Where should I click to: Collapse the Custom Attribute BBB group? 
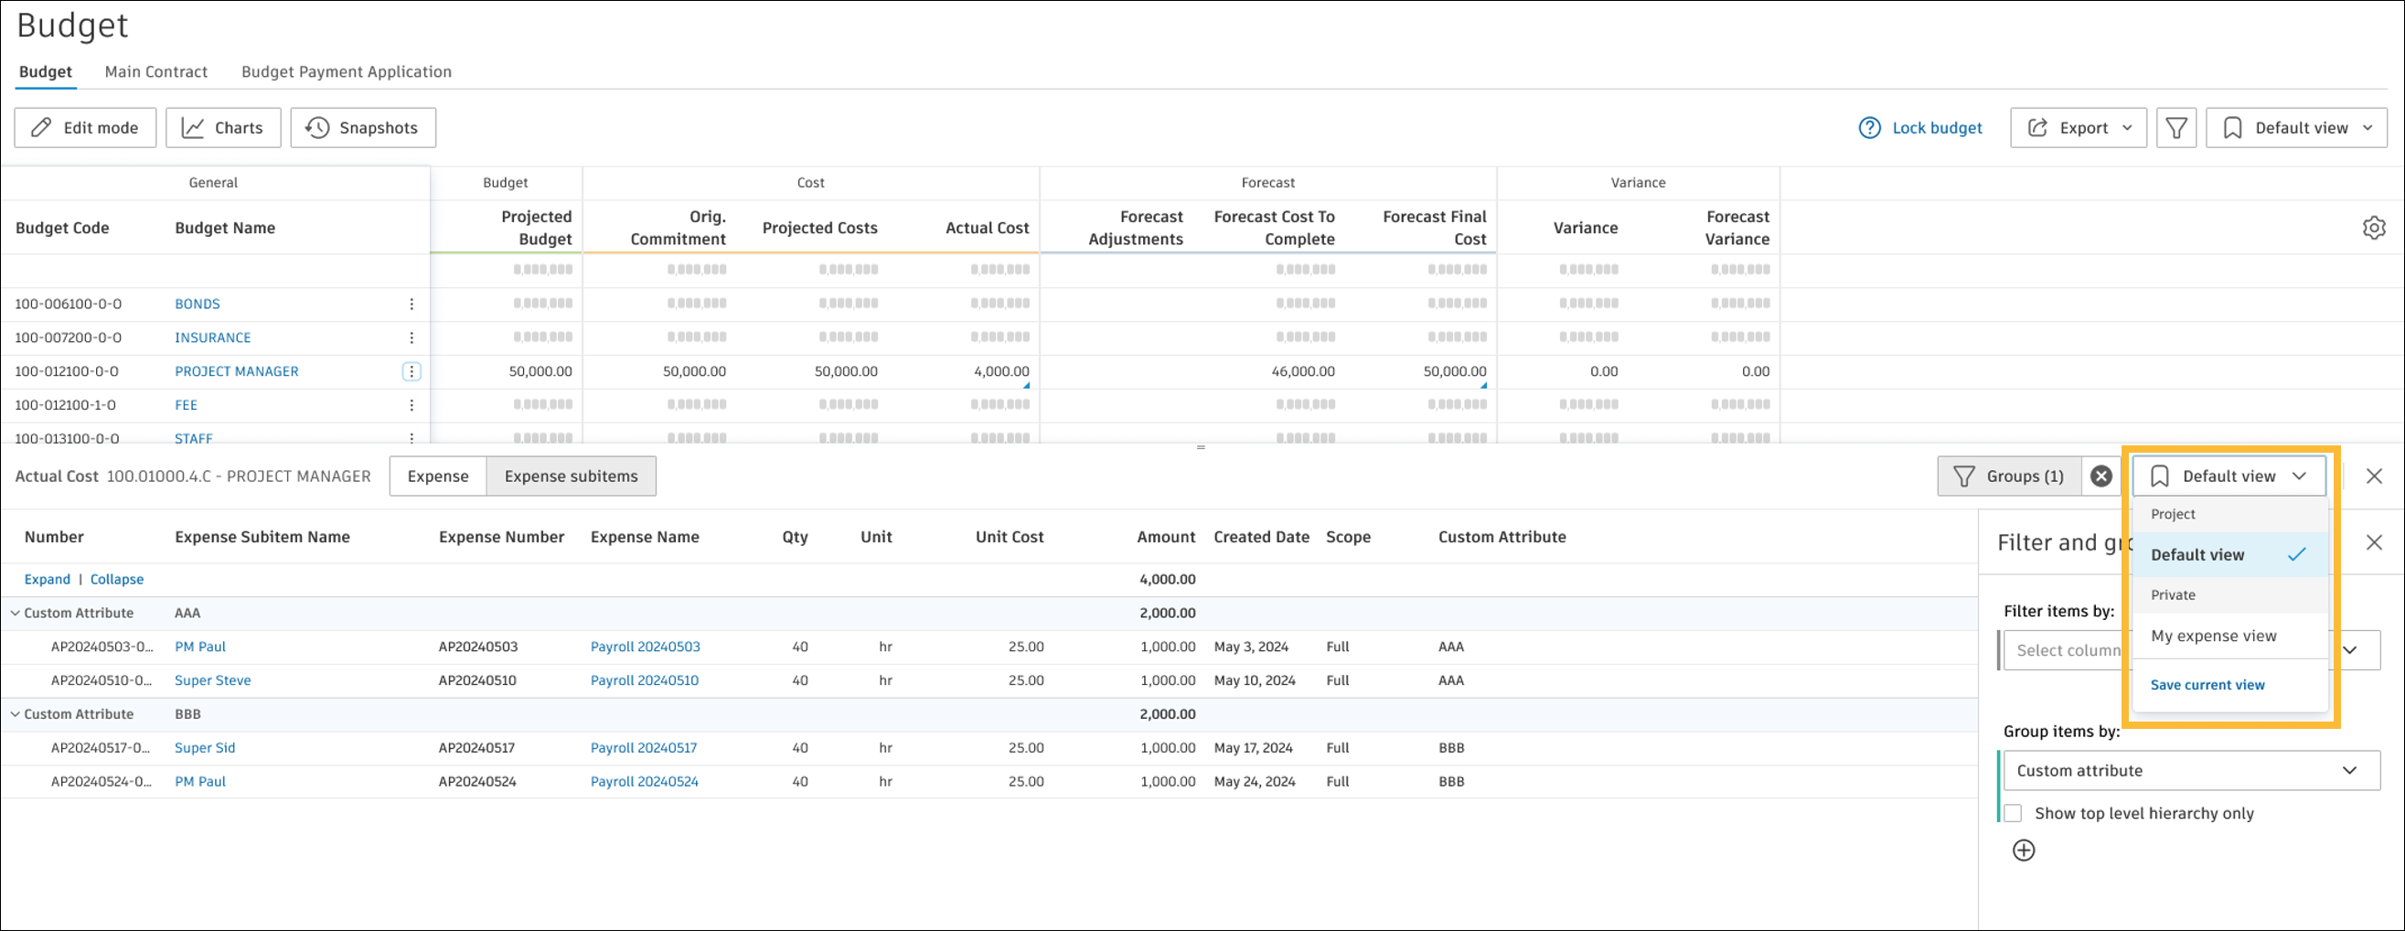coord(15,714)
